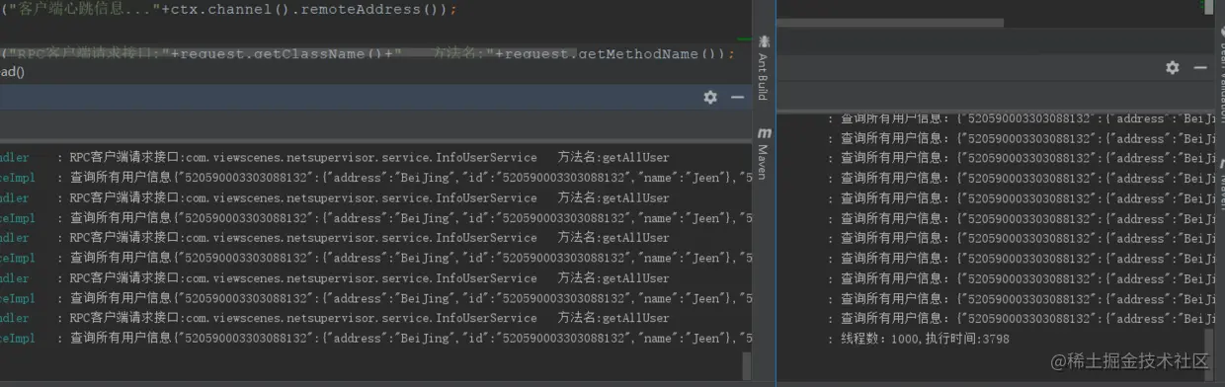Select the log line '线程数：1000,执行时间:3798'
1225x387 pixels.
click(925, 340)
